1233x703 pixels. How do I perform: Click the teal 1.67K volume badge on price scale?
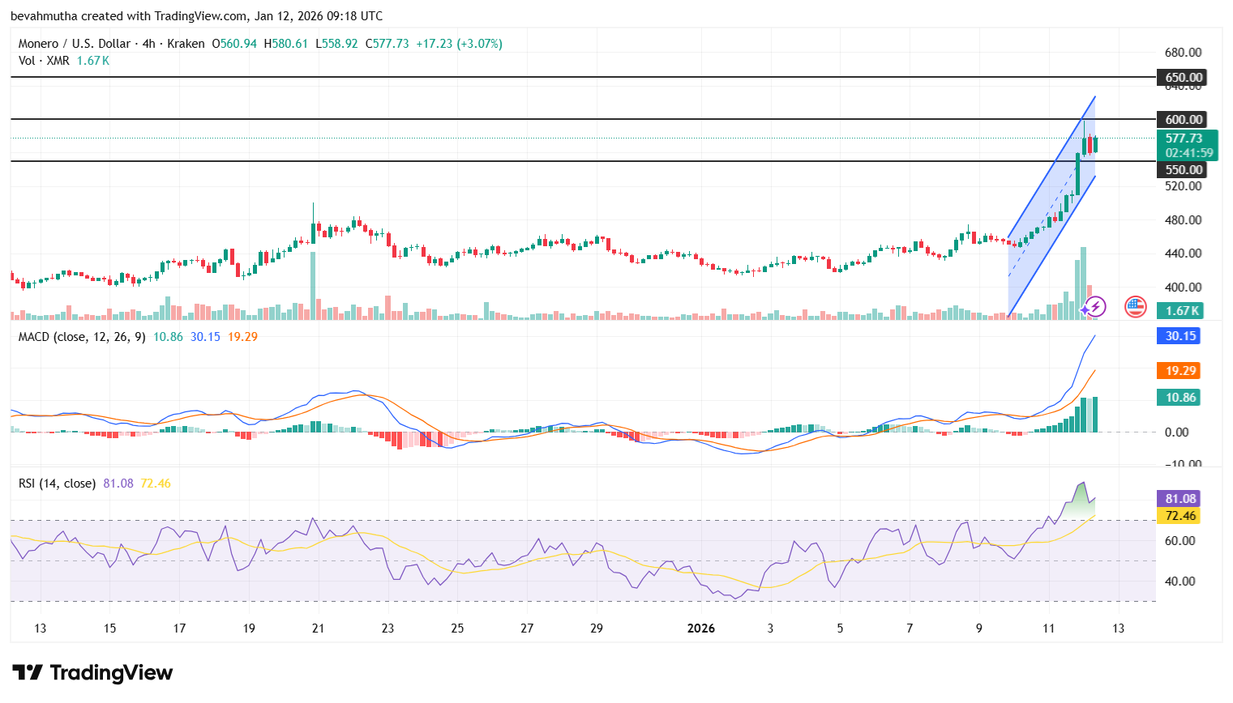[1179, 310]
